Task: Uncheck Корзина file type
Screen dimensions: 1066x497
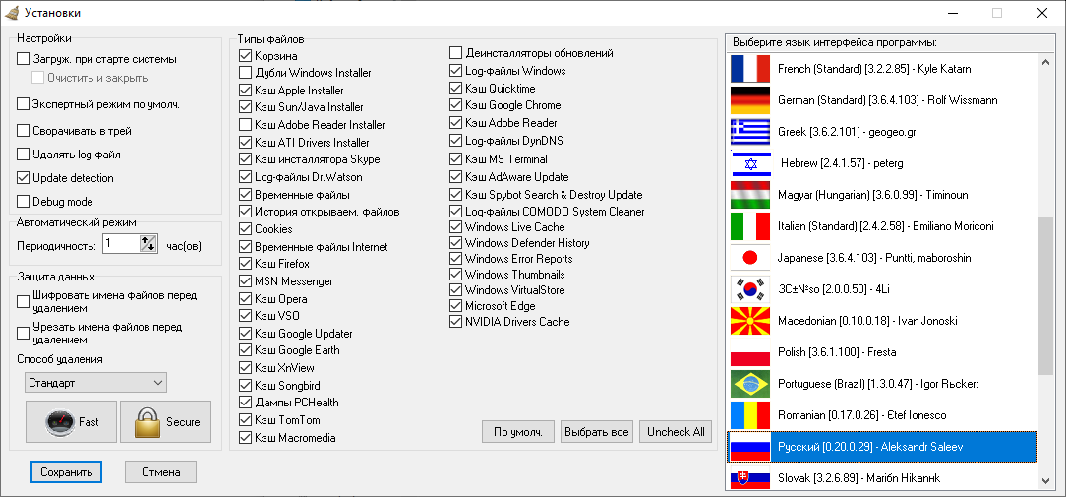Action: coord(246,55)
